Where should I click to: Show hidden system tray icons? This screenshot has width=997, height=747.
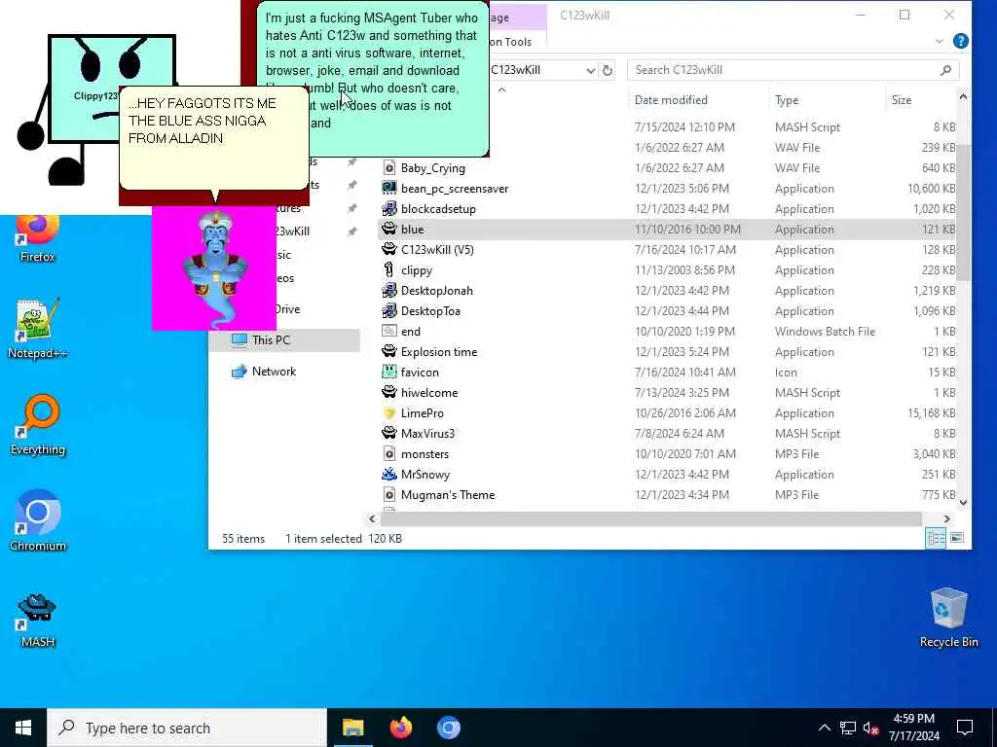(824, 728)
